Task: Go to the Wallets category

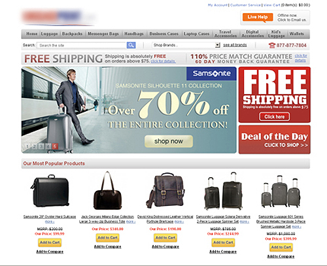Action: coord(296,34)
